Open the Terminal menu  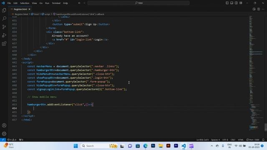[x=56, y=3]
